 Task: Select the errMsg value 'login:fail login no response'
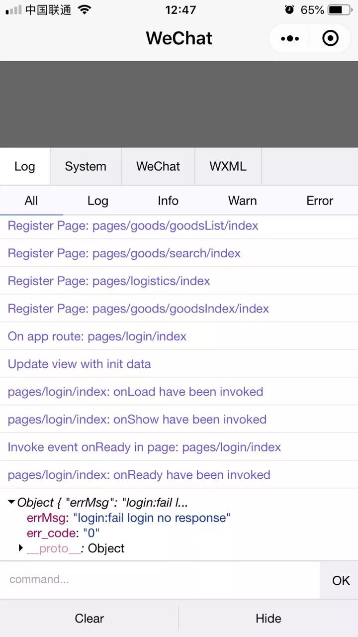pyautogui.click(x=152, y=518)
